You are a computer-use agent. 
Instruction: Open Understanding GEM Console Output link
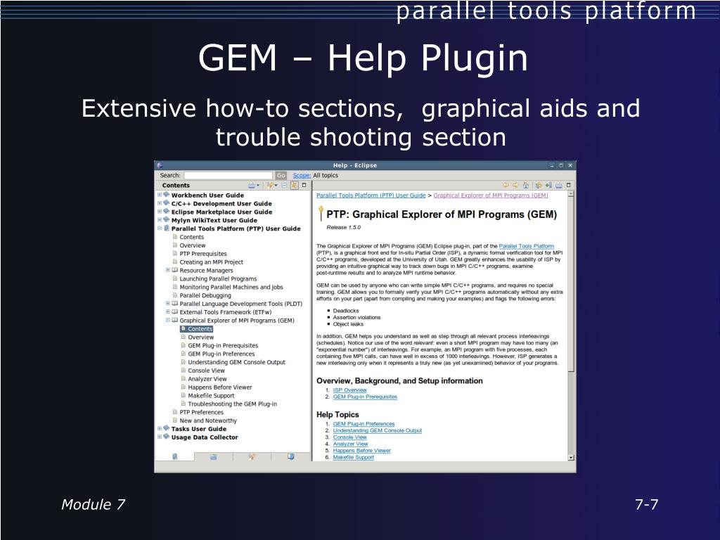point(378,431)
